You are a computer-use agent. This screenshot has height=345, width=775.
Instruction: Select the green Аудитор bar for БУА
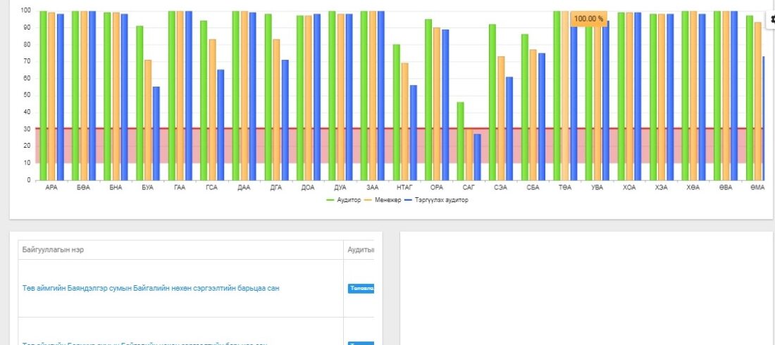coord(139,103)
